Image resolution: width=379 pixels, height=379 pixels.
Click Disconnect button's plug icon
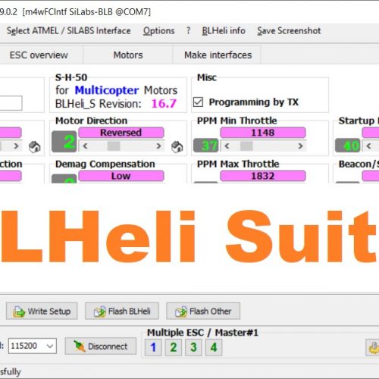(x=80, y=346)
